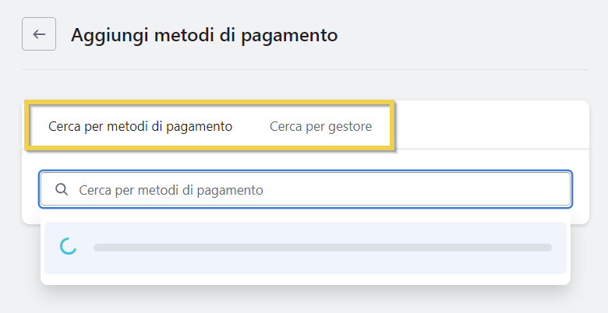The height and width of the screenshot is (313, 608).
Task: Click the teal spinner in the results dropdown
Action: (69, 247)
